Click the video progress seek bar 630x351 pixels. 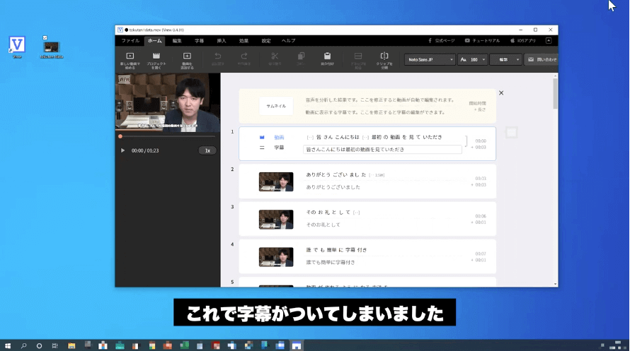pyautogui.click(x=166, y=136)
